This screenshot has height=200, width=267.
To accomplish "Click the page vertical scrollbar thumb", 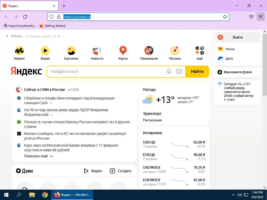I will tap(265, 65).
